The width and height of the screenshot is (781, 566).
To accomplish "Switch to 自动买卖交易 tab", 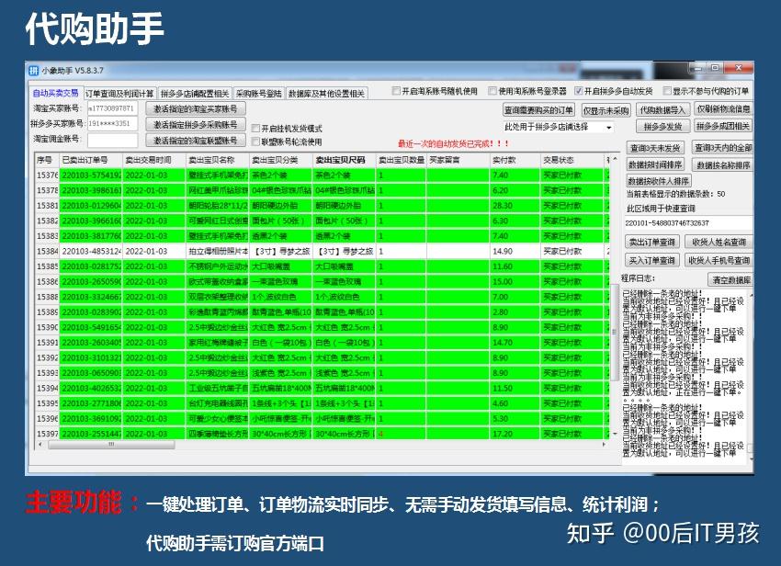I will click(x=55, y=93).
